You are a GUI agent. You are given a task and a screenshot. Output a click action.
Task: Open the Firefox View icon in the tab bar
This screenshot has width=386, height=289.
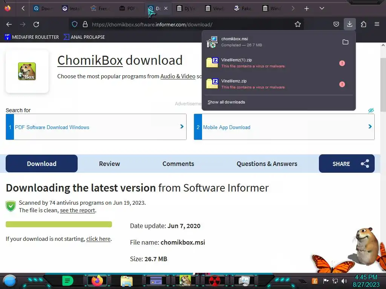pyautogui.click(x=8, y=8)
